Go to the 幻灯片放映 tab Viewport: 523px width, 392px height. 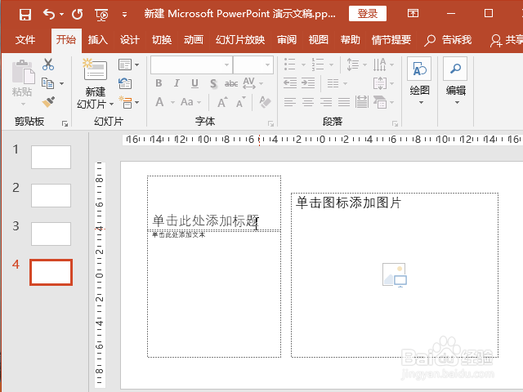(240, 40)
